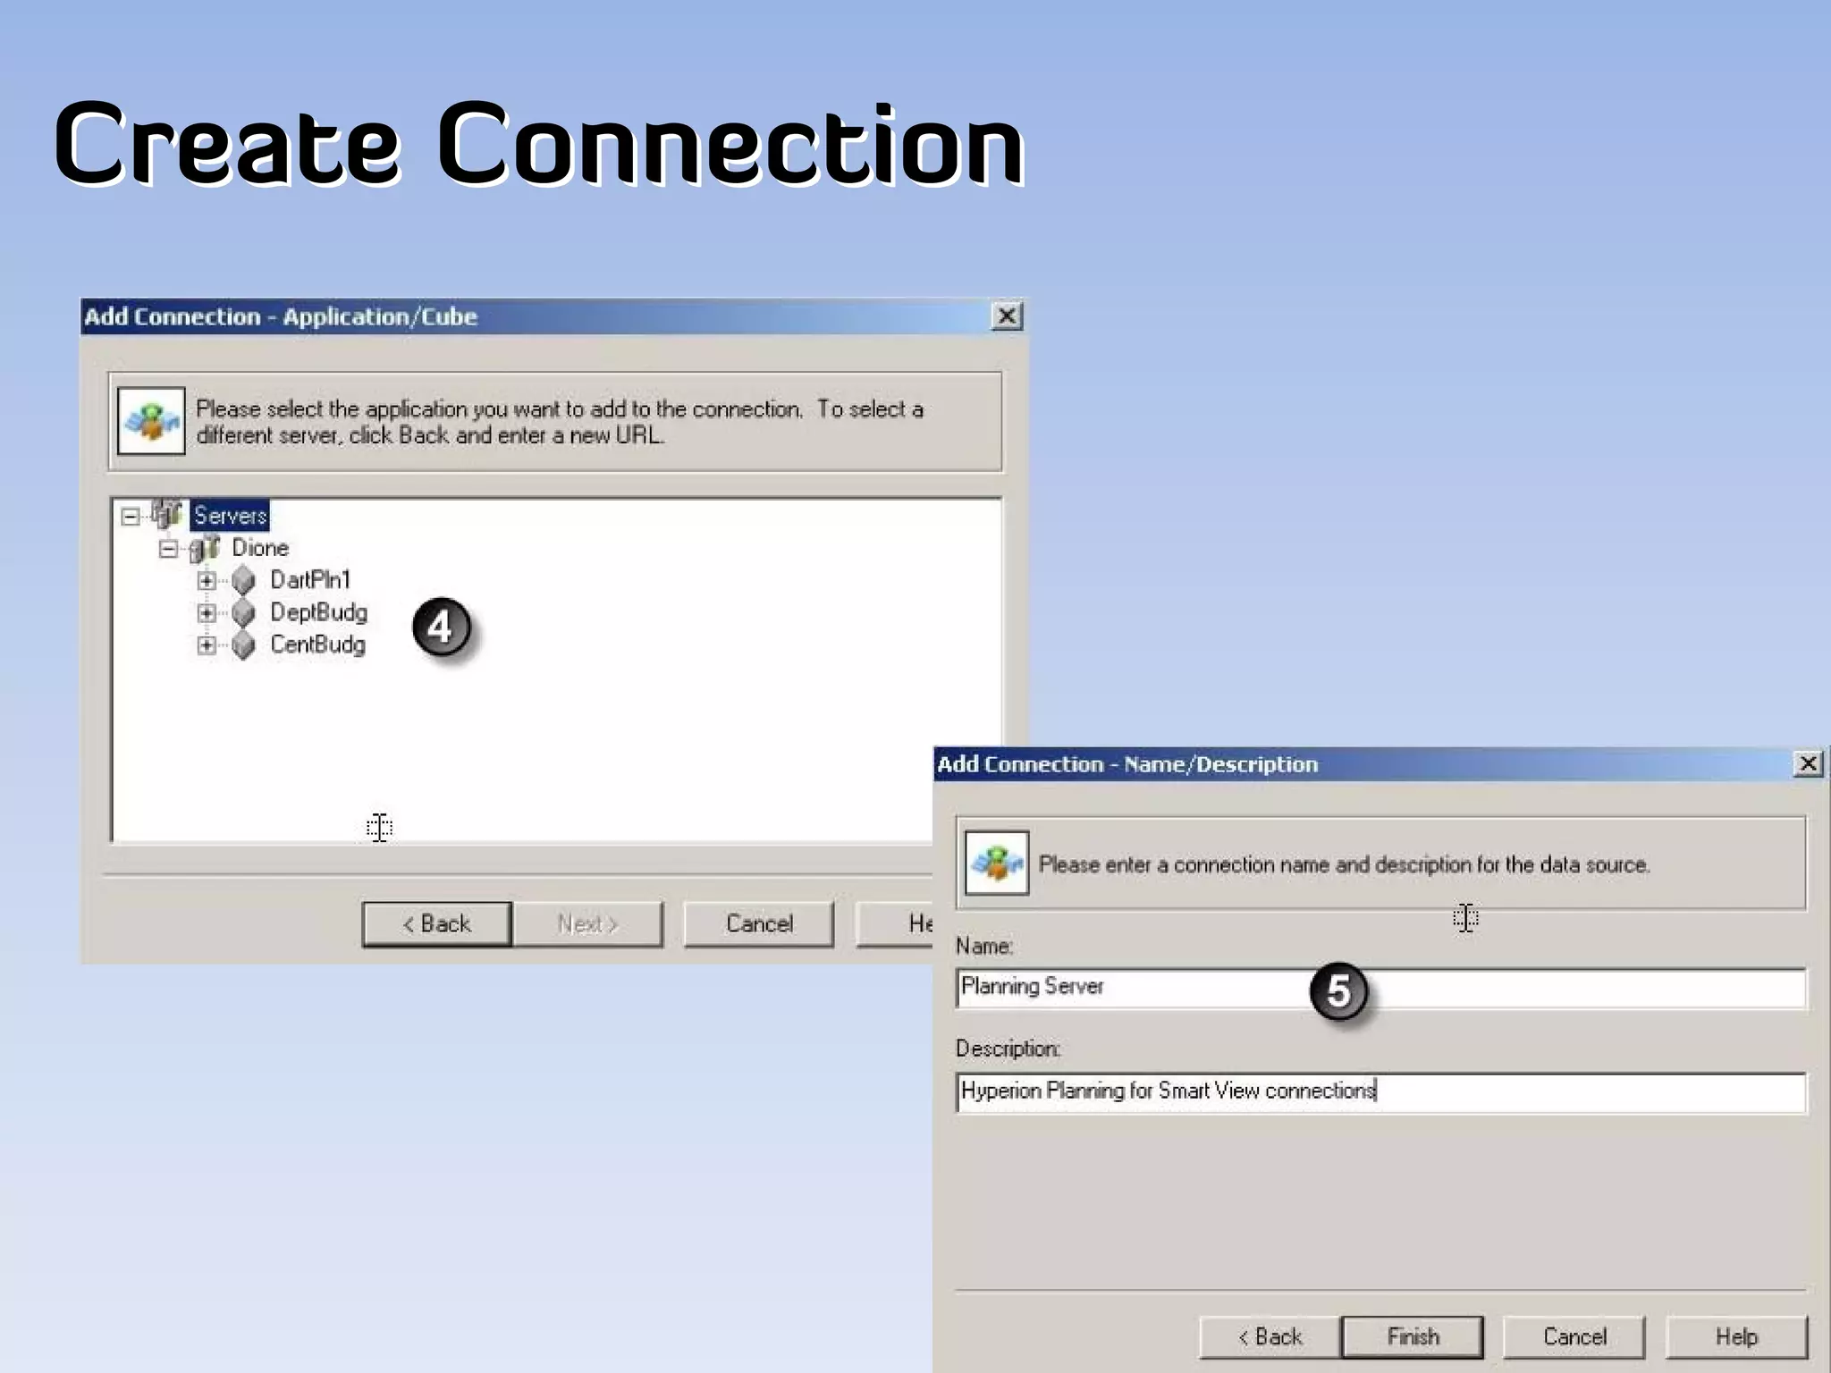This screenshot has height=1373, width=1831.
Task: Expand the CentBudg application node
Action: tap(207, 644)
